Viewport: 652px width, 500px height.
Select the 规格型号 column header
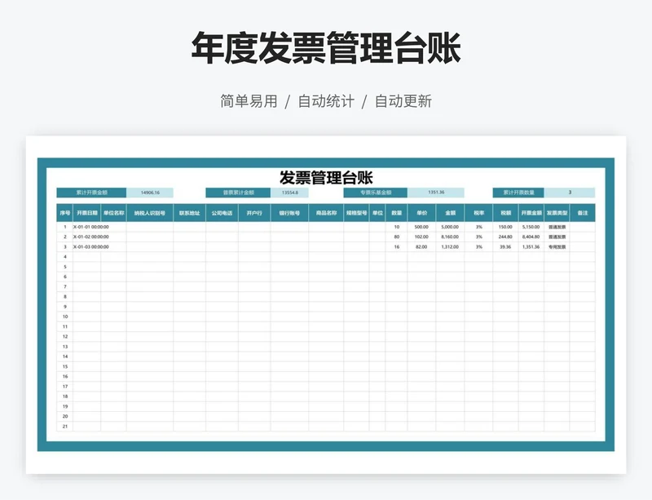(x=356, y=213)
